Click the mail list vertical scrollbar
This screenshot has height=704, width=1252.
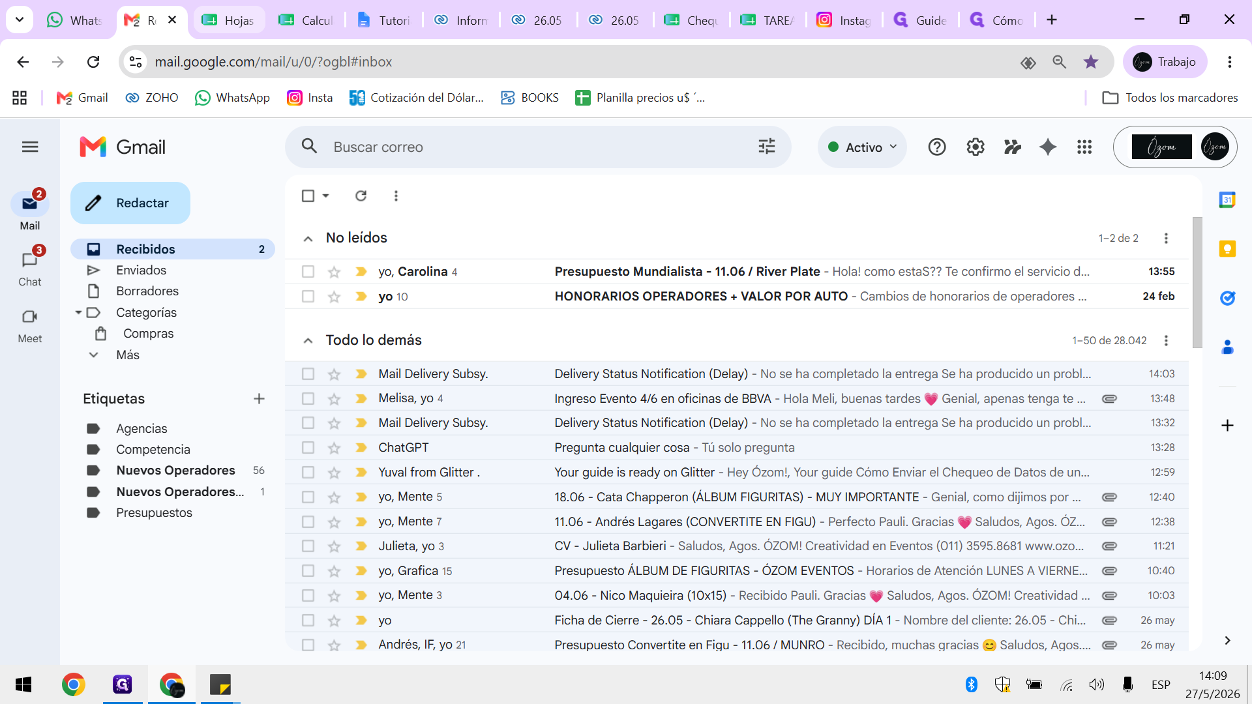(x=1197, y=282)
